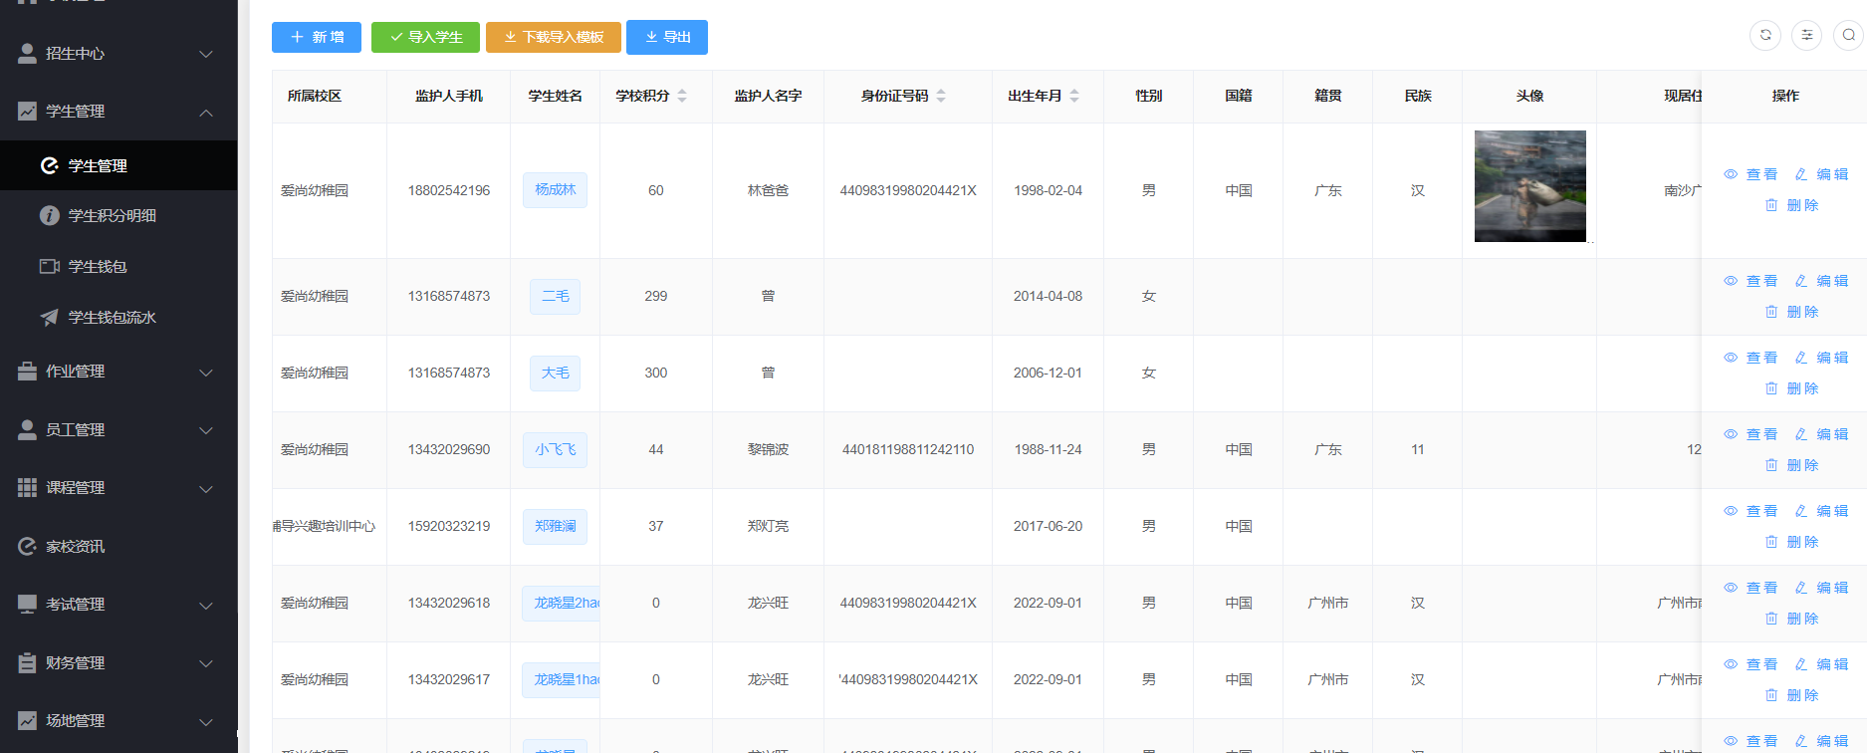
Task: Expand the 财务管理 menu chevron
Action: [206, 663]
